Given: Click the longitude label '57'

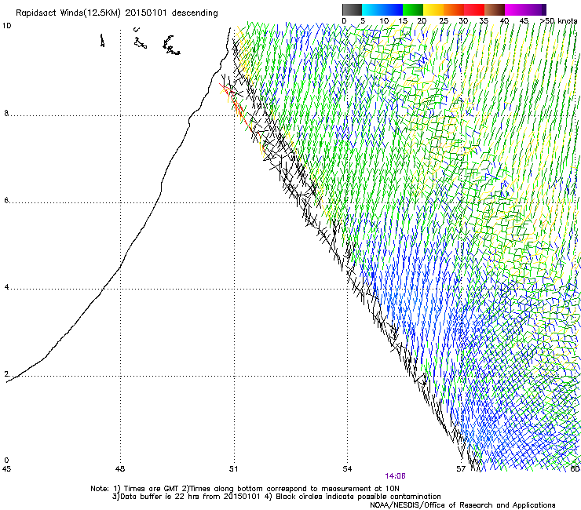Looking at the screenshot, I should click(x=461, y=469).
